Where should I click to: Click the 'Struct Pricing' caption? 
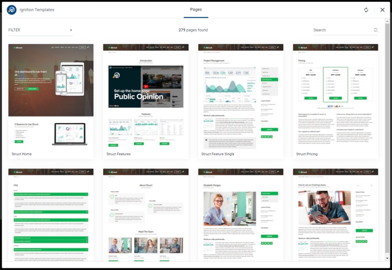pyautogui.click(x=307, y=154)
